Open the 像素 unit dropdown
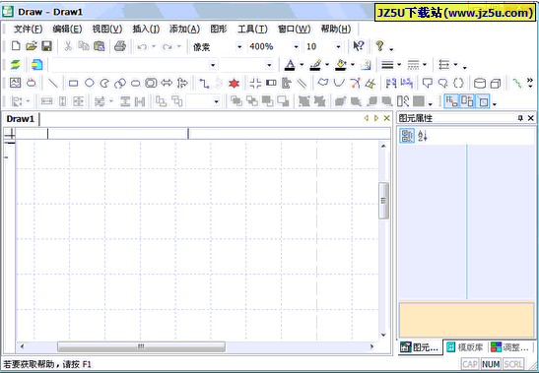Viewport: 539px width, 373px height. point(239,46)
